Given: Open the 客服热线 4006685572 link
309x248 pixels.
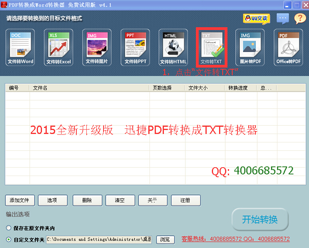Looking at the screenshot, I should point(235,239).
